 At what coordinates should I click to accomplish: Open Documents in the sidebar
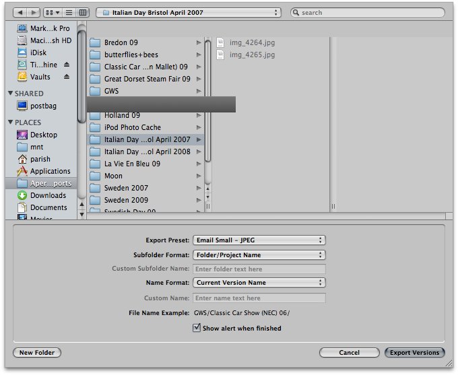point(42,207)
